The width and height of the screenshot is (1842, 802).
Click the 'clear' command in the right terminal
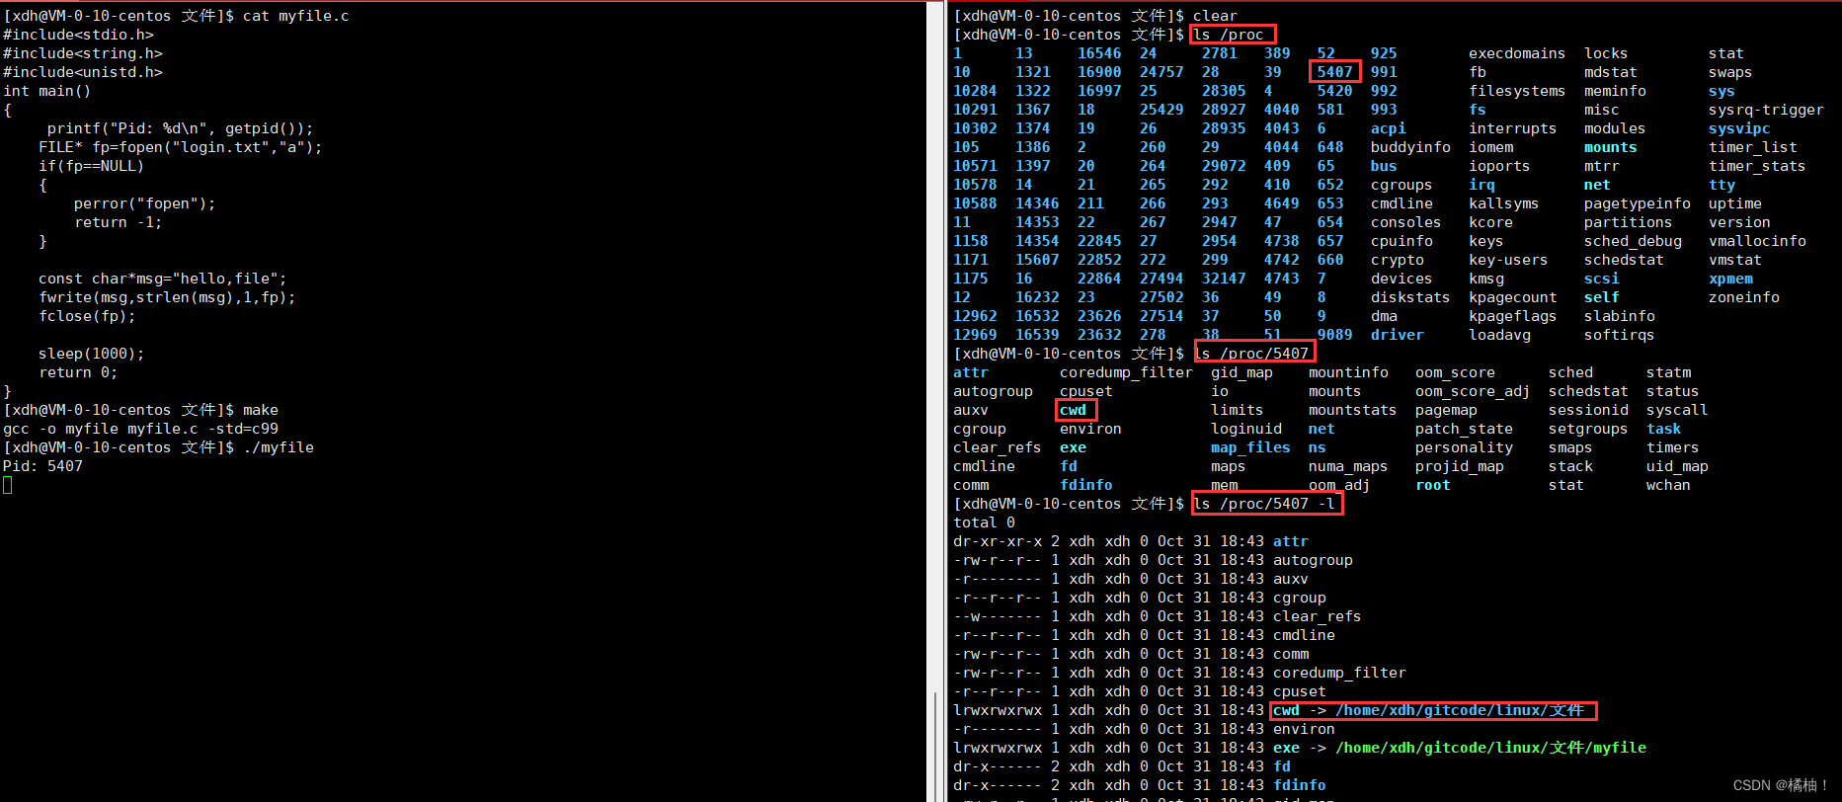point(1215,16)
